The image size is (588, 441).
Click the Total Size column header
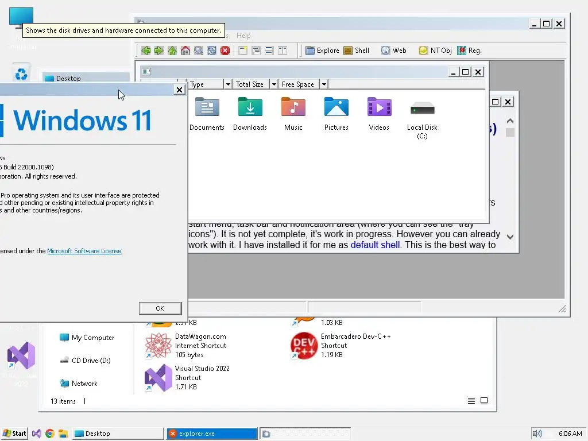252,84
